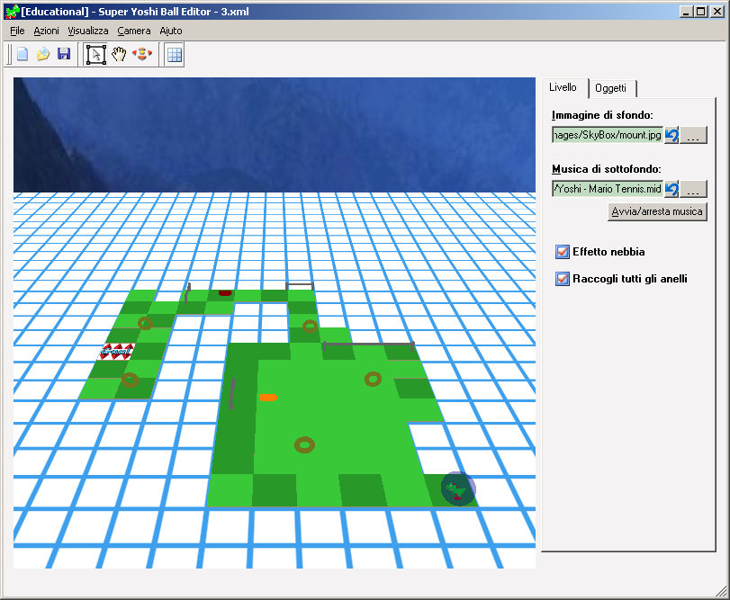This screenshot has width=730, height=600.
Task: Reset background image with blue undo arrow
Action: [x=671, y=135]
